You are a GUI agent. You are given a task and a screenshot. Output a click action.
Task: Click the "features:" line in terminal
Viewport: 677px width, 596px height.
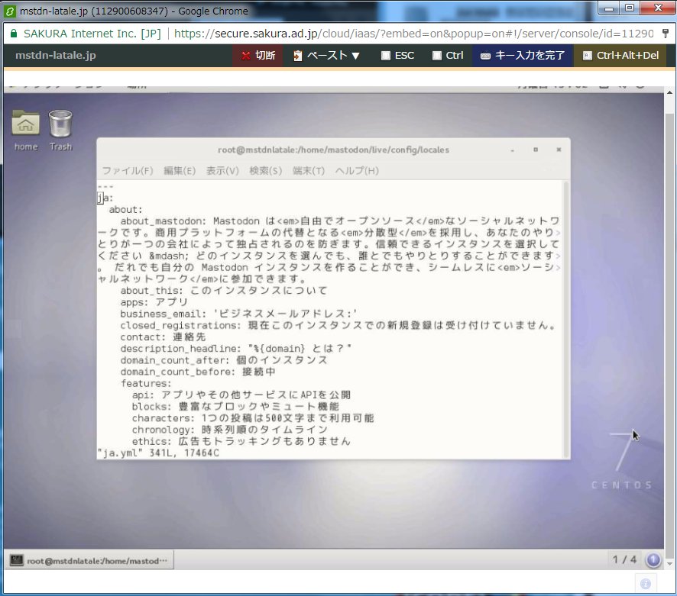(x=146, y=383)
